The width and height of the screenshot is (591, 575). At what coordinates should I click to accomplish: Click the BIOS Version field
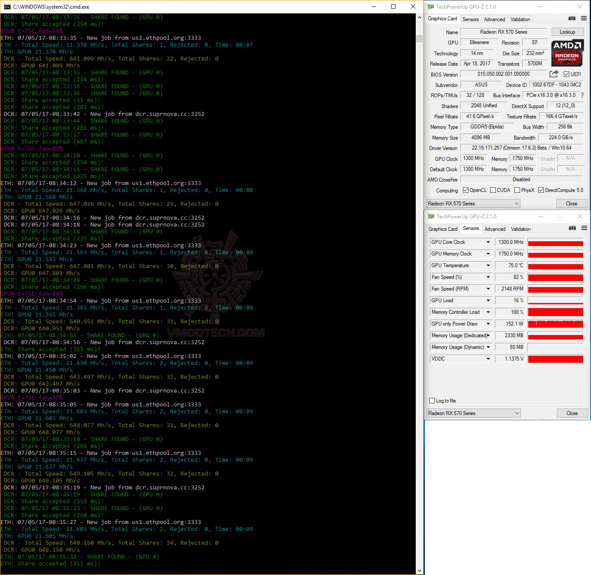click(504, 74)
